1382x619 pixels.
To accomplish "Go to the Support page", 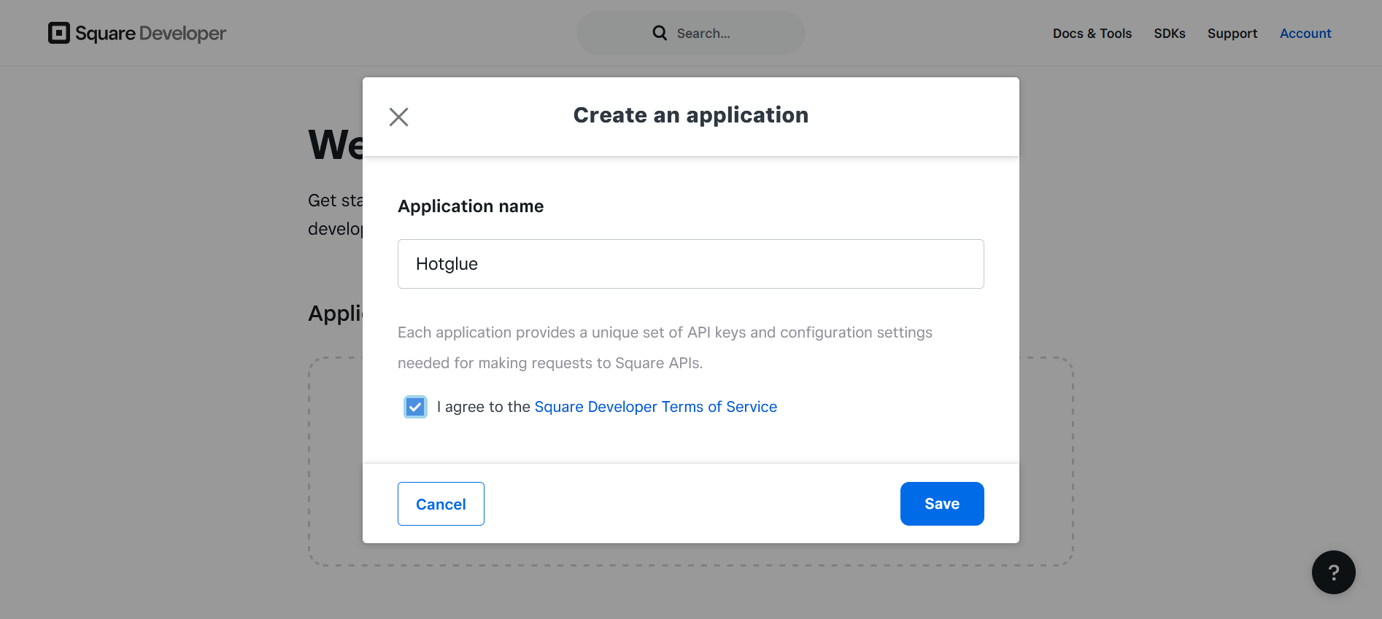I will point(1232,34).
